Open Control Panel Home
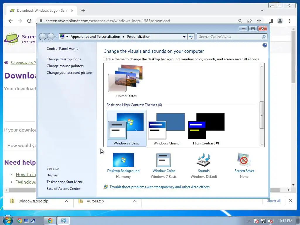The image size is (300, 225). (62, 49)
